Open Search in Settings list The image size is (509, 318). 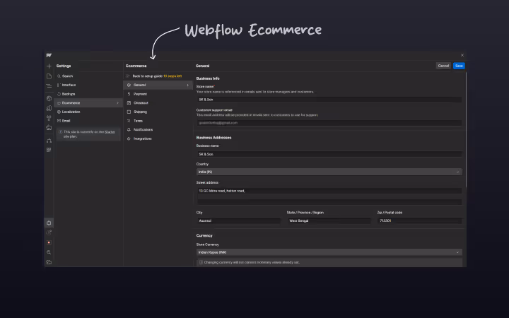click(x=88, y=76)
